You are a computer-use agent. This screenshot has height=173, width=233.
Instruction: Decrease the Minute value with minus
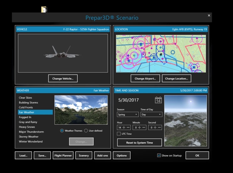point(144,128)
